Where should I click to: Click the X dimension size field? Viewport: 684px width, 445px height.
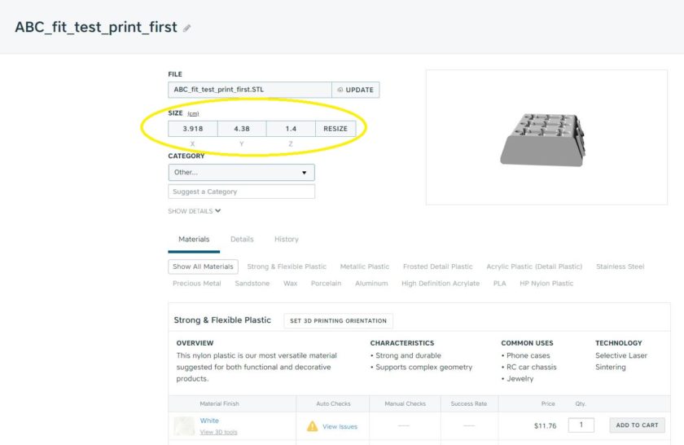[x=193, y=129]
